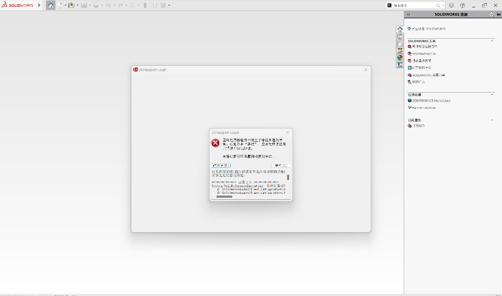
Task: Click the System.NullReferenceException text line
Action: pos(248,186)
